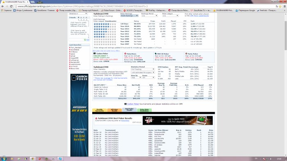Switch to the Monthly Scorecardes tab
This screenshot has height=161, width=287.
pos(99,110)
